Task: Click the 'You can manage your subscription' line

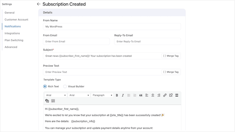Action: pyautogui.click(x=99, y=128)
